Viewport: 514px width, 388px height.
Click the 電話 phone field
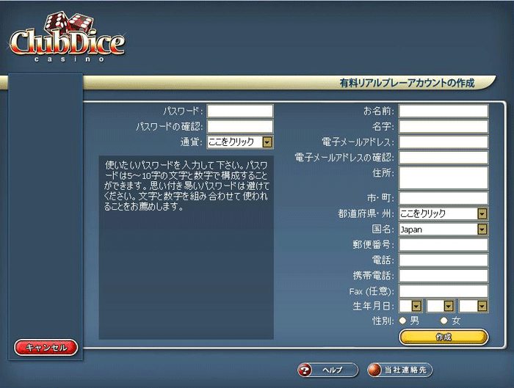[x=444, y=260]
